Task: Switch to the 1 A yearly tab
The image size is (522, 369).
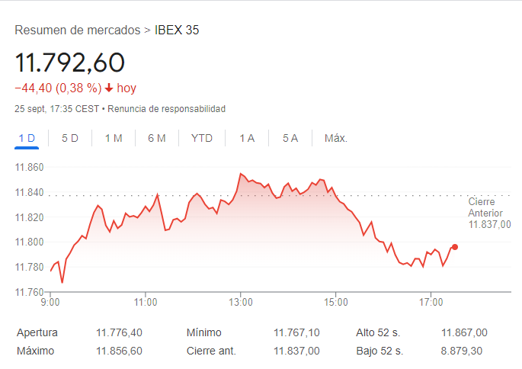Action: [247, 138]
